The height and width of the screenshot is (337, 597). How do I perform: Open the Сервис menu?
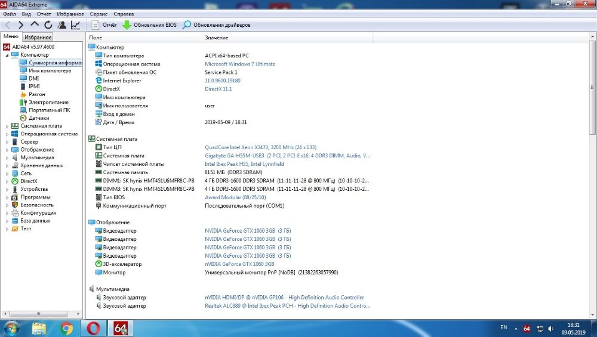click(x=99, y=14)
